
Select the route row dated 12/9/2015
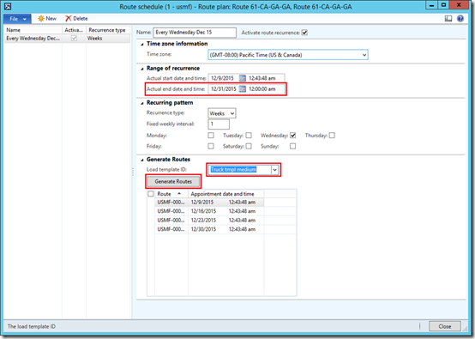tap(209, 203)
